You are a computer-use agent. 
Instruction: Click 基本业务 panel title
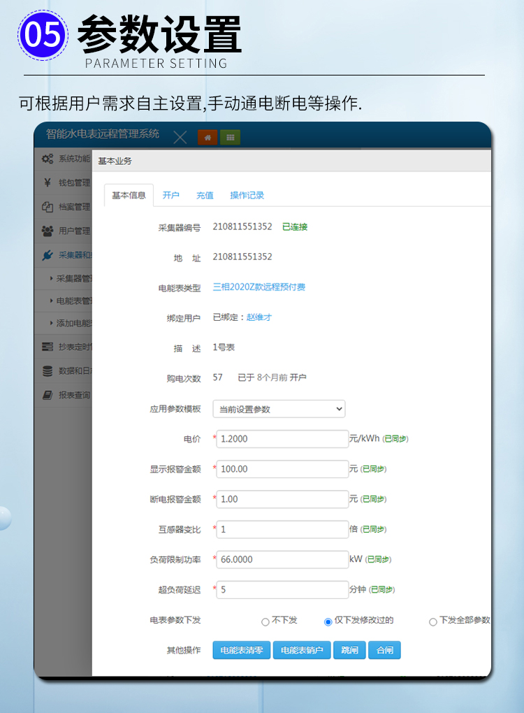[x=115, y=161]
